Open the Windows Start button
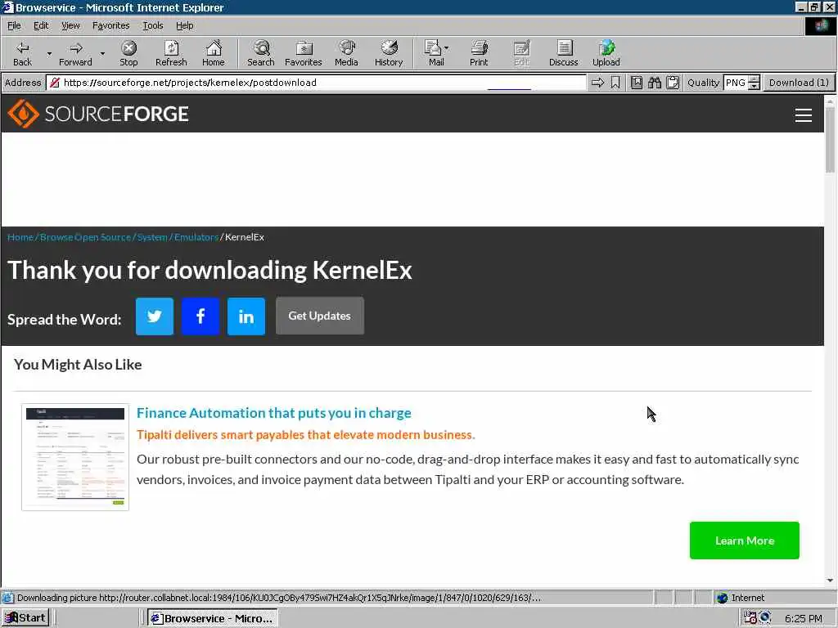838x628 pixels. 25,618
